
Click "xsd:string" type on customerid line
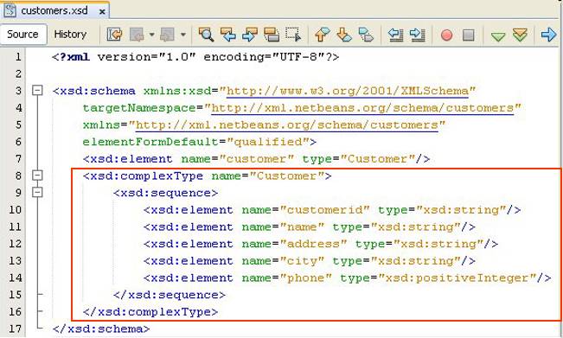coord(461,209)
